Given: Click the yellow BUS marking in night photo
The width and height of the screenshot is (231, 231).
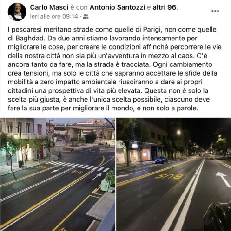Looking at the screenshot, I should tap(169, 177).
